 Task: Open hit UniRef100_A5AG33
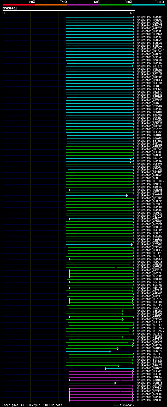(x=150, y=23)
